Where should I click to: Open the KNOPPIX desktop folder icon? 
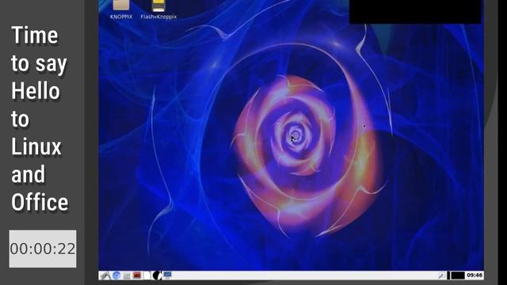(121, 6)
